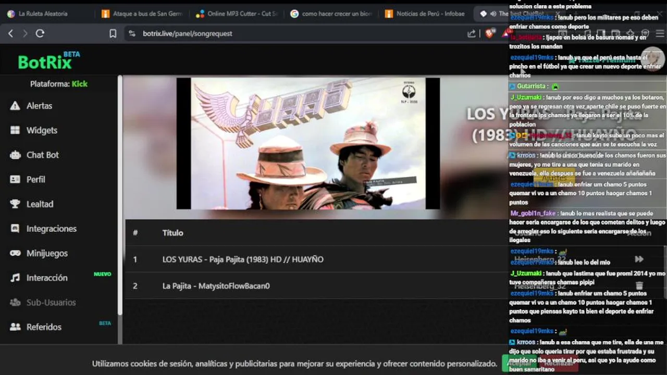Click the Kick platform label

(x=80, y=84)
